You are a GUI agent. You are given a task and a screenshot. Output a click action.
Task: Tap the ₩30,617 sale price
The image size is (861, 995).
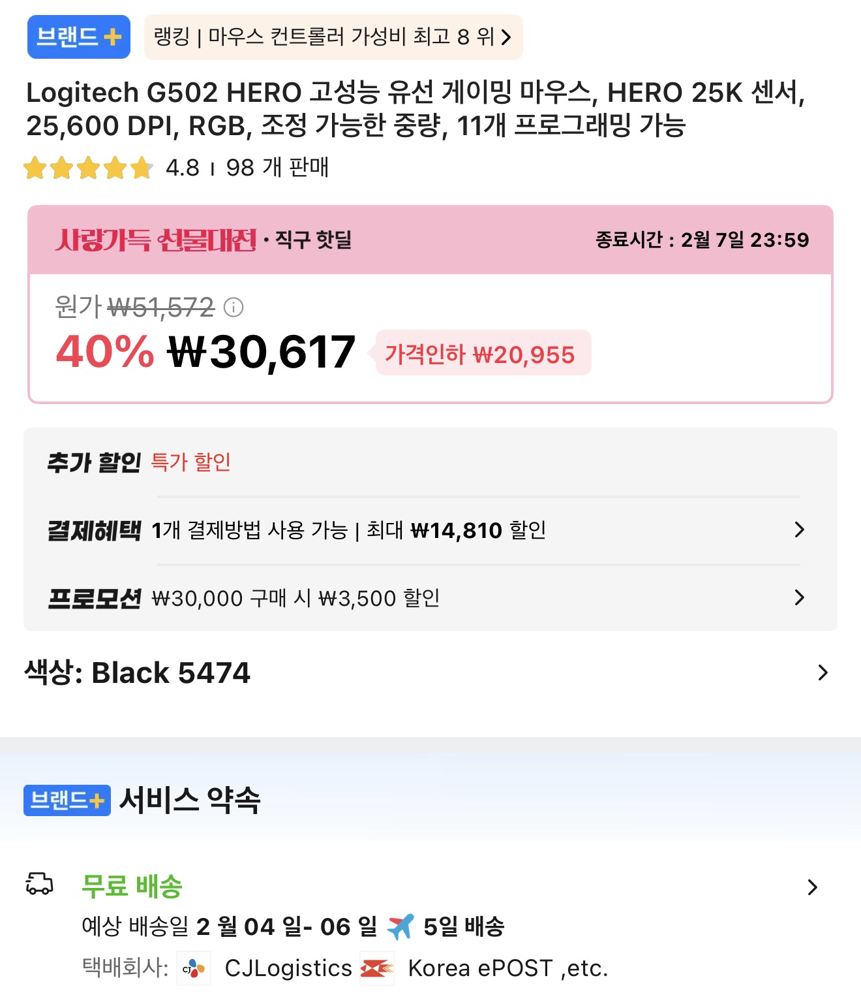point(262,352)
